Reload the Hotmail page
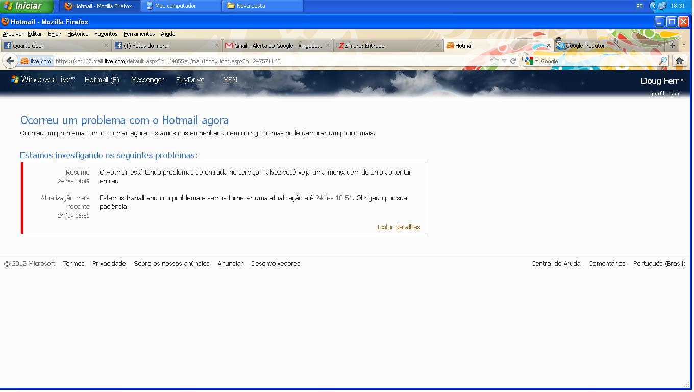This screenshot has height=392, width=694. coord(513,61)
